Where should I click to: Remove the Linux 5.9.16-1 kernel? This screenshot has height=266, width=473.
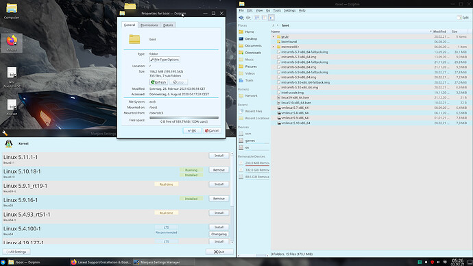[x=219, y=198]
